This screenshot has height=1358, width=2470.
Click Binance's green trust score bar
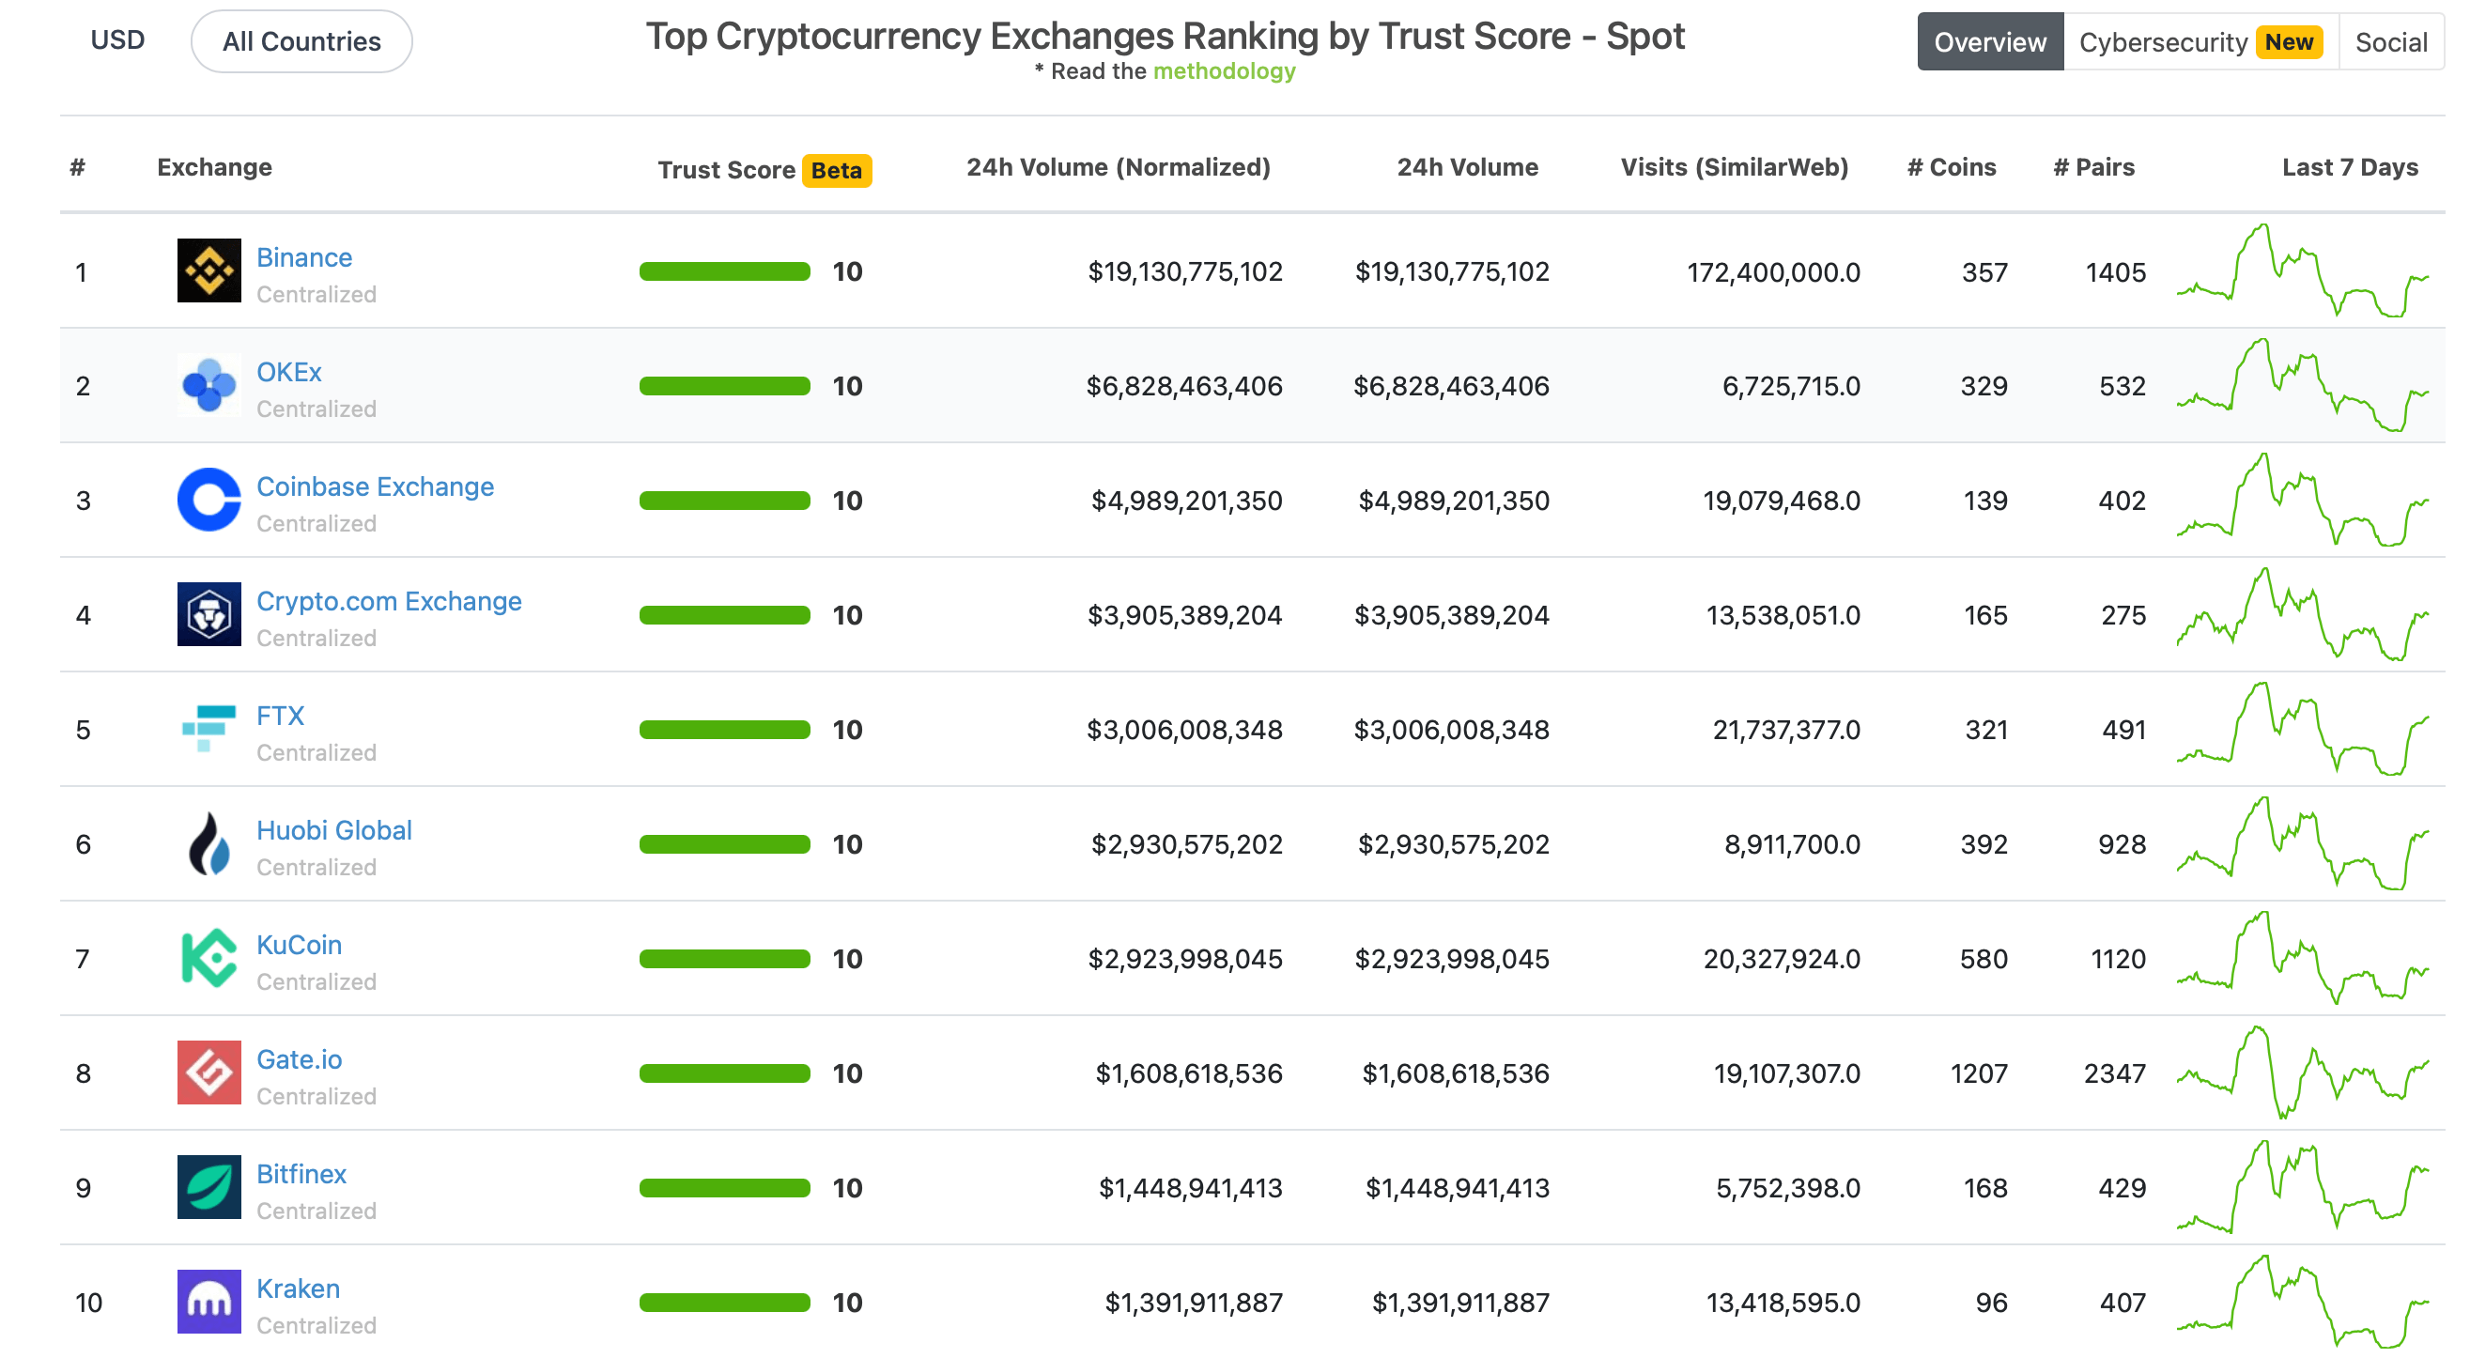coord(724,271)
